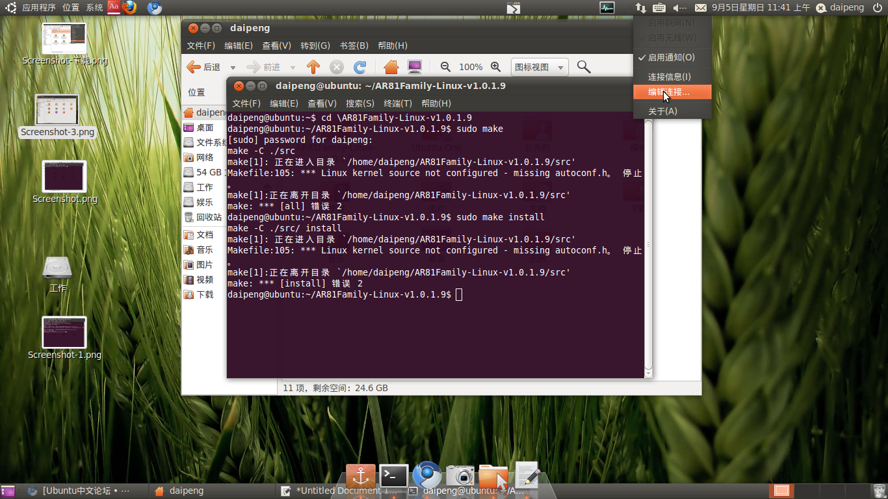Select 图片 bookmark in sidebar

204,264
